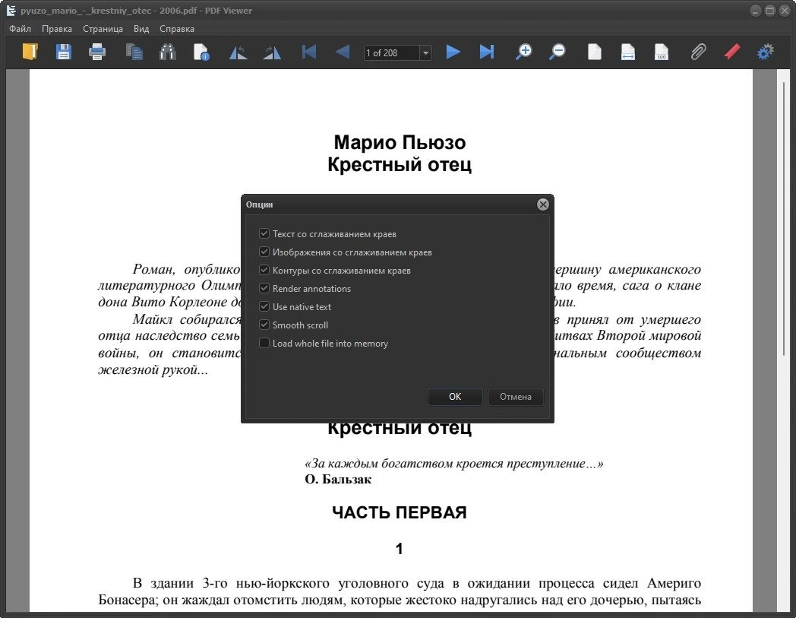This screenshot has height=618, width=796.
Task: Zoom out with the magnifier minus icon
Action: 558,52
